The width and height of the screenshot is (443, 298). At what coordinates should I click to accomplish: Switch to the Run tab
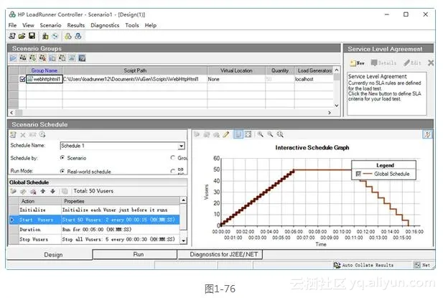pyautogui.click(x=135, y=254)
